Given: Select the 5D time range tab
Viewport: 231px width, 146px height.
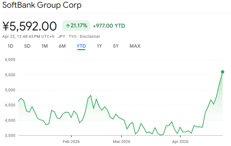Looking at the screenshot, I should [x=27, y=46].
